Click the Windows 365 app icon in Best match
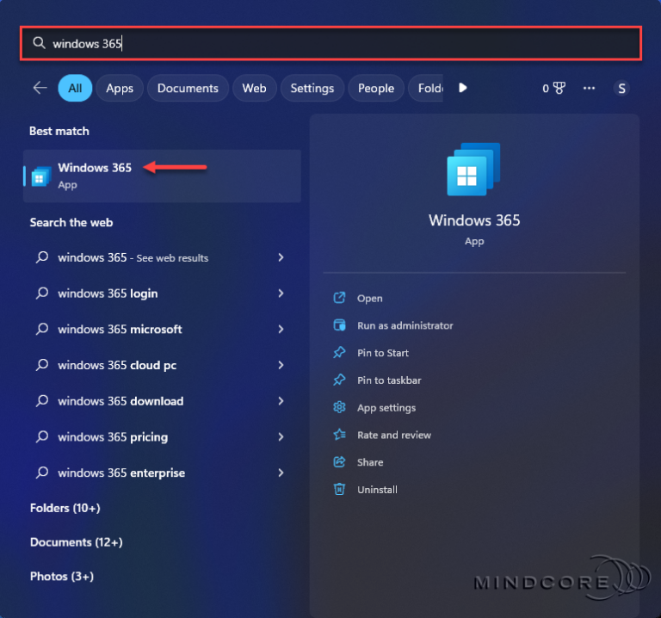This screenshot has height=618, width=661. click(x=41, y=176)
